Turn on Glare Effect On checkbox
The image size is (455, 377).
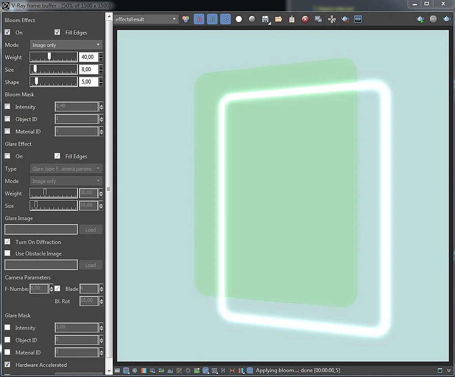(8, 156)
